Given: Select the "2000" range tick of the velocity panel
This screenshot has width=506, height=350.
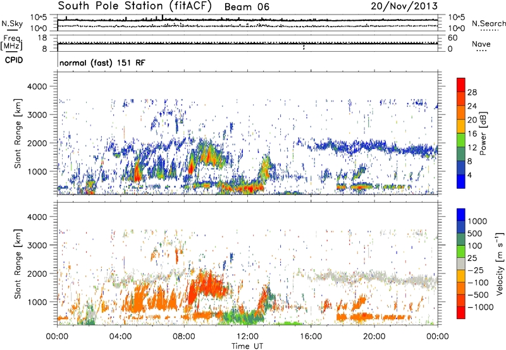Looking at the screenshot, I should tap(37, 274).
